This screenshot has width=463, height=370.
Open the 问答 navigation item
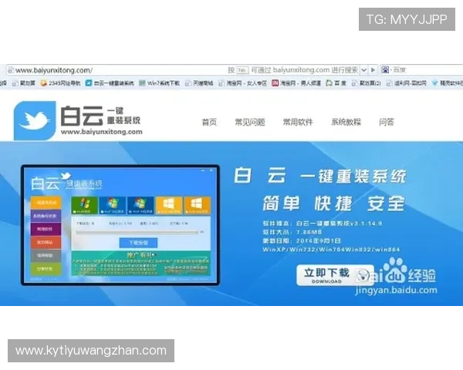tap(387, 122)
